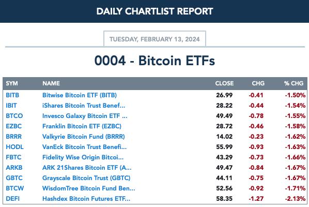Click the CLOSE column header
Viewport: 309px width, 207px height.
(224, 83)
